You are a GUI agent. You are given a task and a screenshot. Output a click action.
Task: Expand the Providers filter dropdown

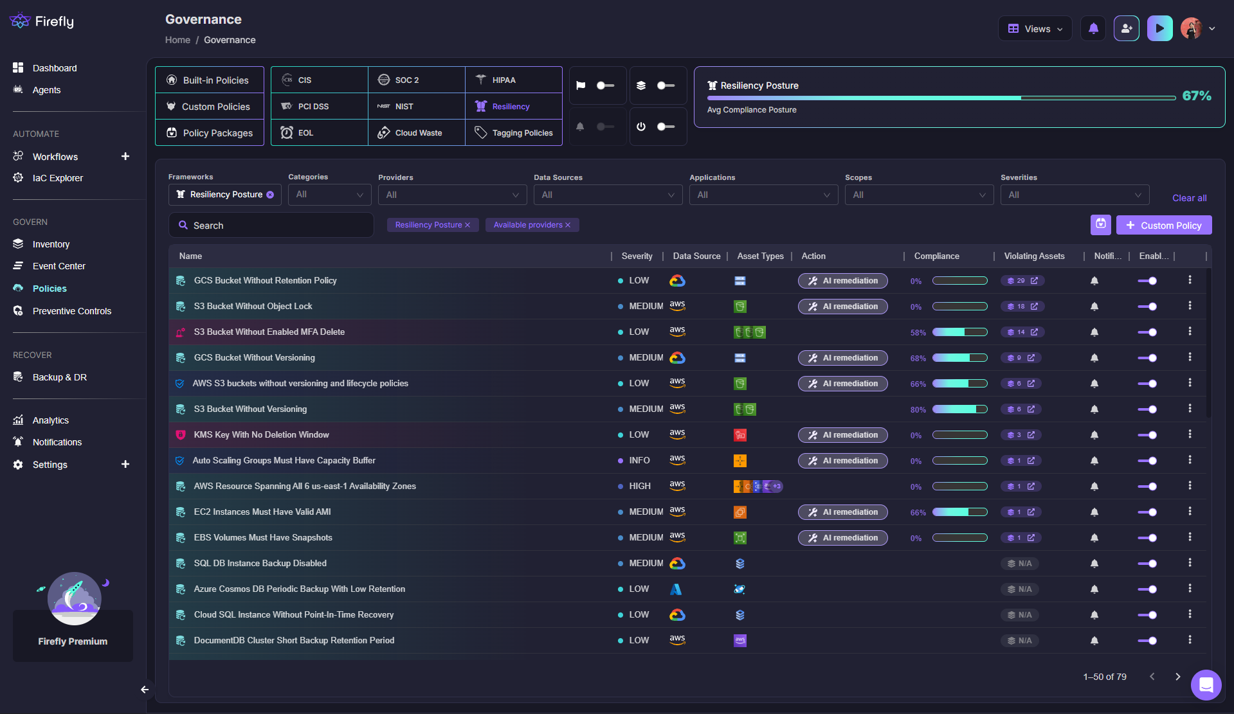[453, 195]
